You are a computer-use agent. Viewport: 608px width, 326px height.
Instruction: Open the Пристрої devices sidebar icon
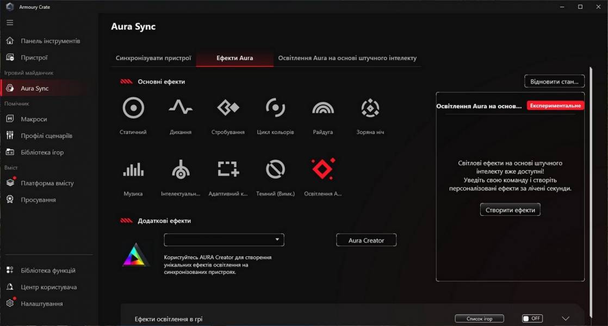click(x=10, y=57)
